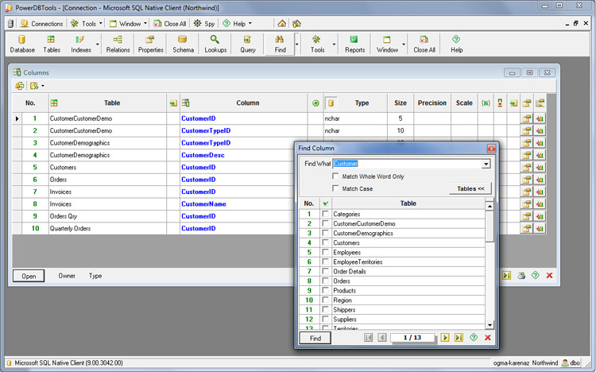Enable Match Whole Word Only
This screenshot has height=372, width=596.
tap(336, 176)
